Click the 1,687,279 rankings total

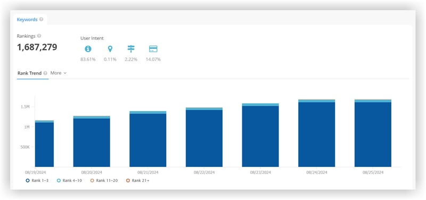[x=37, y=47]
